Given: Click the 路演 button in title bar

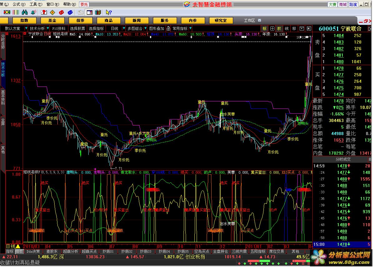Looking at the screenshot, I should (x=353, y=4).
